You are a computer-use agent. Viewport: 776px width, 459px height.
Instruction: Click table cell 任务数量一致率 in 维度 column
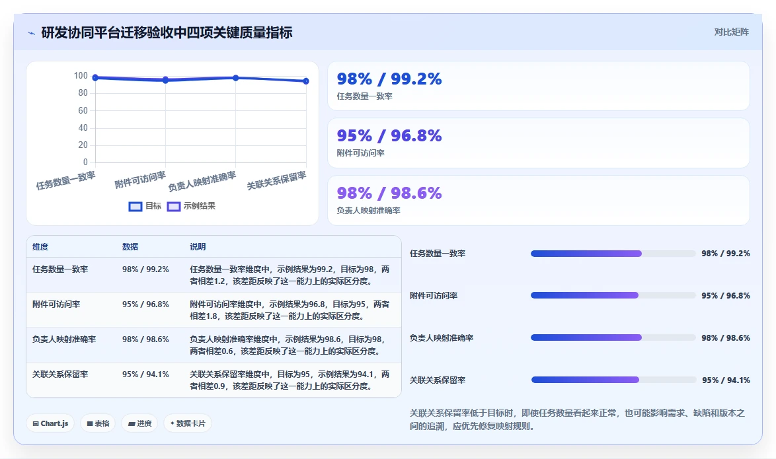(x=60, y=269)
